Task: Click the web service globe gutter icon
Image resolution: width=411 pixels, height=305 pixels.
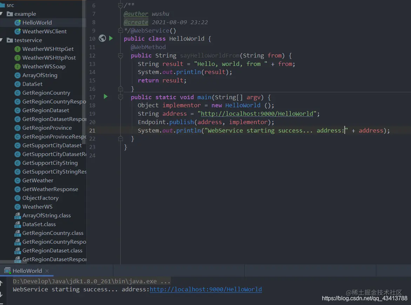Action: 102,38
